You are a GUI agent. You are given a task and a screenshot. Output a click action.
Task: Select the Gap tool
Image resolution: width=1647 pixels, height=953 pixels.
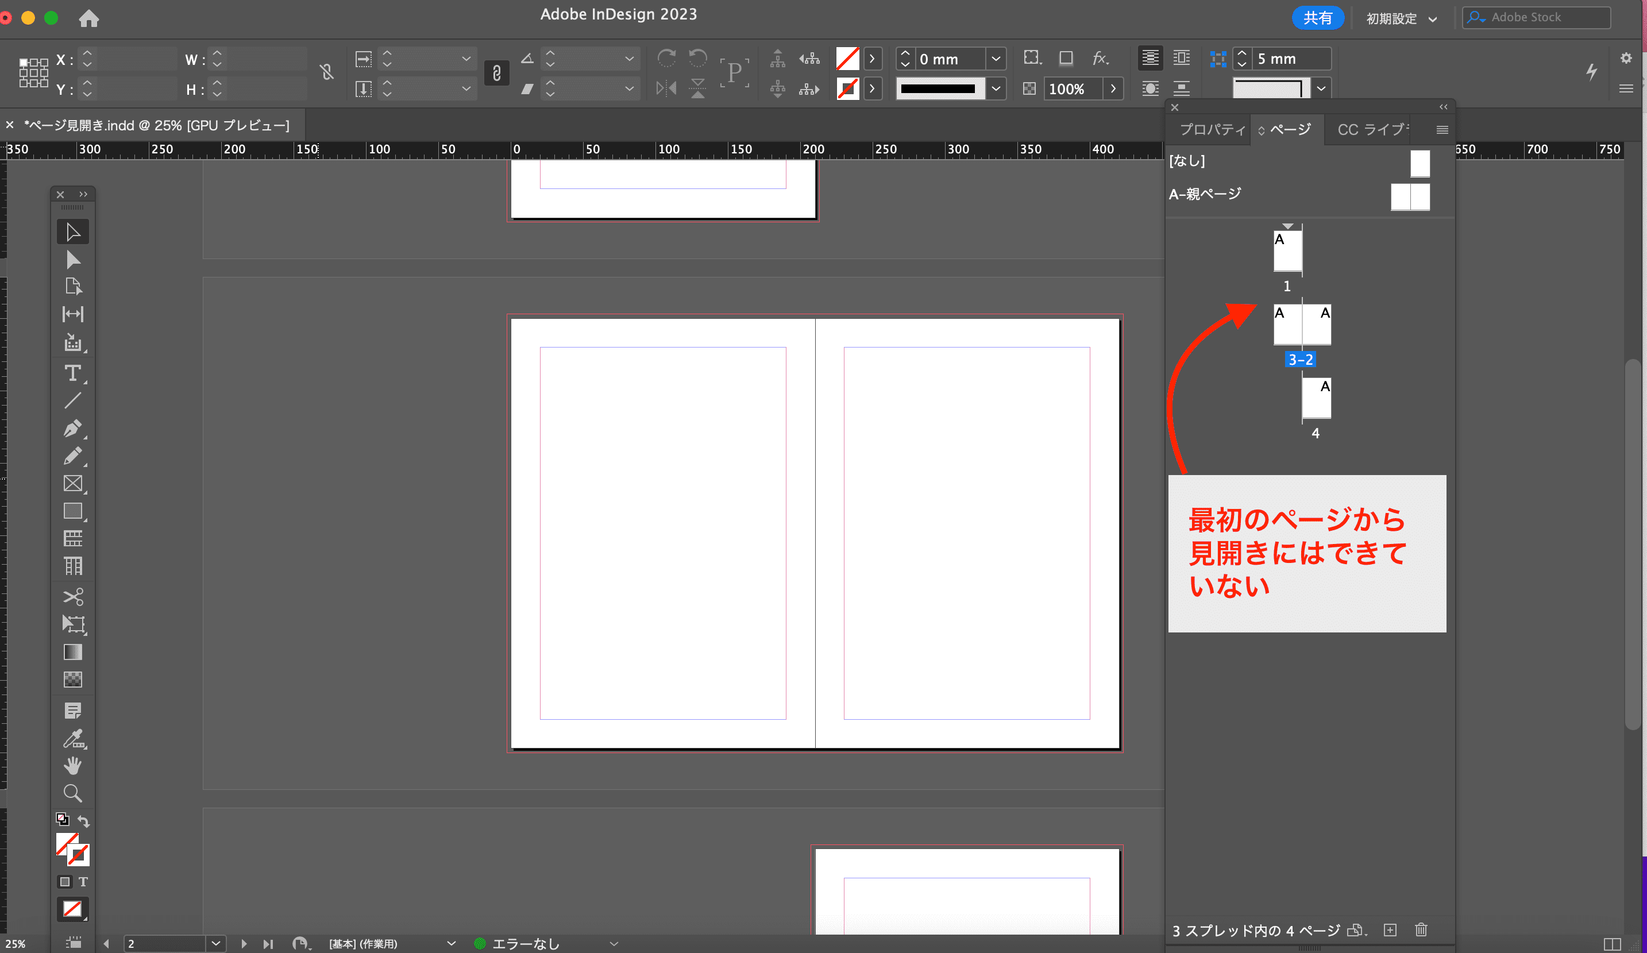72,314
